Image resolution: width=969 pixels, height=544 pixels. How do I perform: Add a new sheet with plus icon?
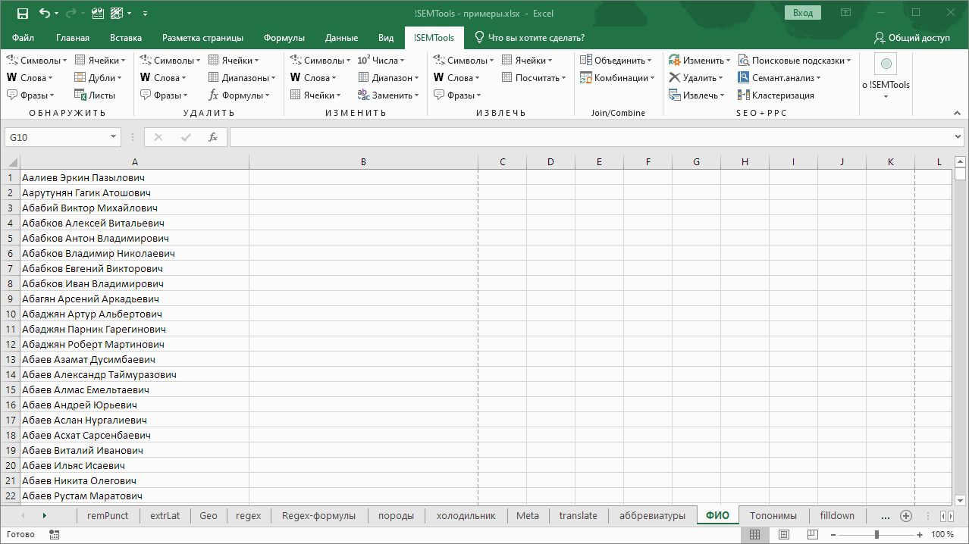905,516
